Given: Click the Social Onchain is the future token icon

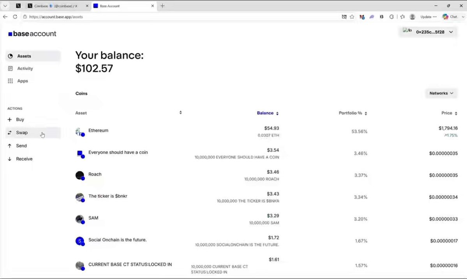Looking at the screenshot, I should [x=80, y=241].
